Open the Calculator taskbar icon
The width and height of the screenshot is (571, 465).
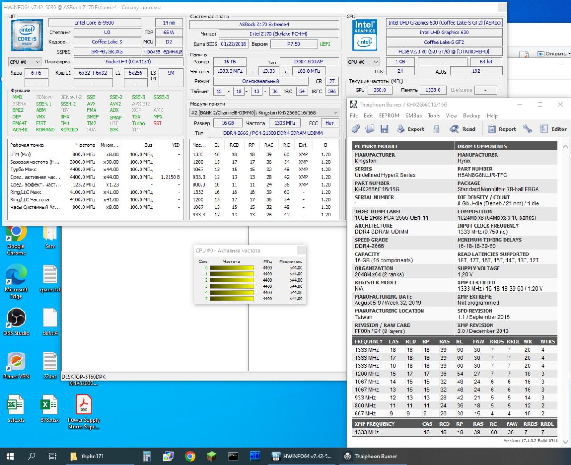coord(146,456)
